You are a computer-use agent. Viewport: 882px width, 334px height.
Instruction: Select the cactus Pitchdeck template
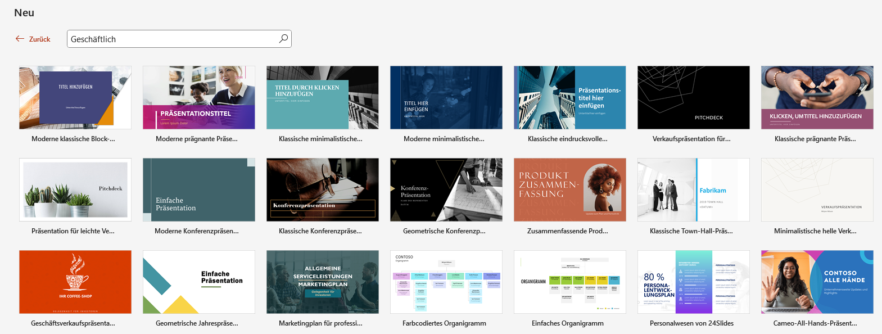click(75, 190)
